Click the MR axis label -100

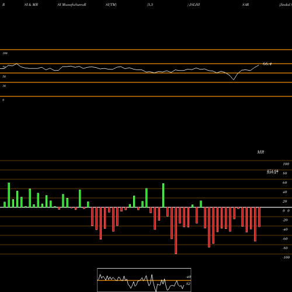286,258
